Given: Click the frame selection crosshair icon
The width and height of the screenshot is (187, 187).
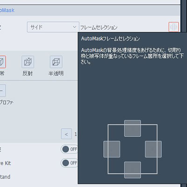Looking at the screenshot, I should pyautogui.click(x=173, y=27).
